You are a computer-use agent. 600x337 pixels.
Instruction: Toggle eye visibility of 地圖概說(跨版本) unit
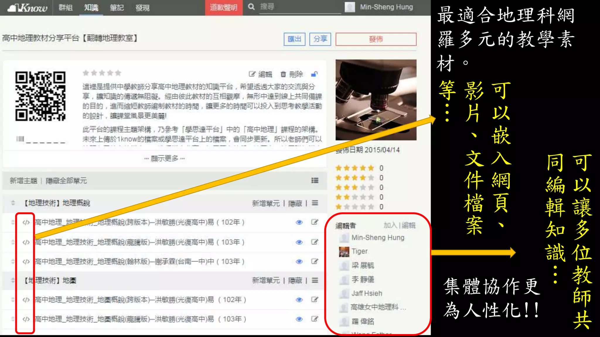tap(299, 300)
